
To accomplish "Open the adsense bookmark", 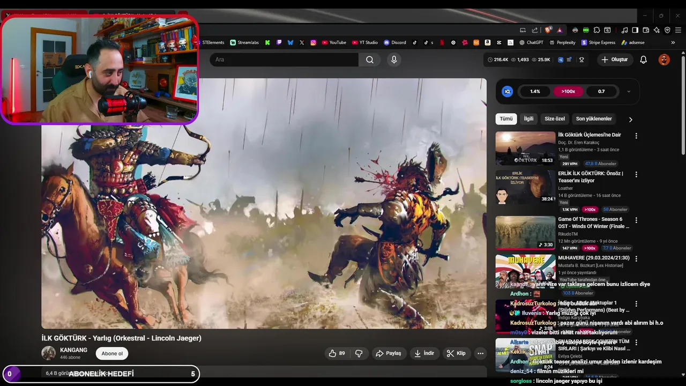I will pyautogui.click(x=633, y=42).
